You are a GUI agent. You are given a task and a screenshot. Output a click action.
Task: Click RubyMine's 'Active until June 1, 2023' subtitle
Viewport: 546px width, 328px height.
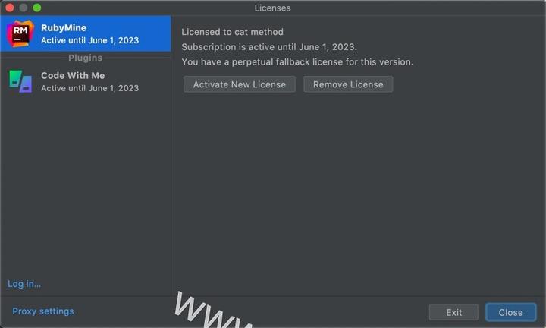coord(89,40)
